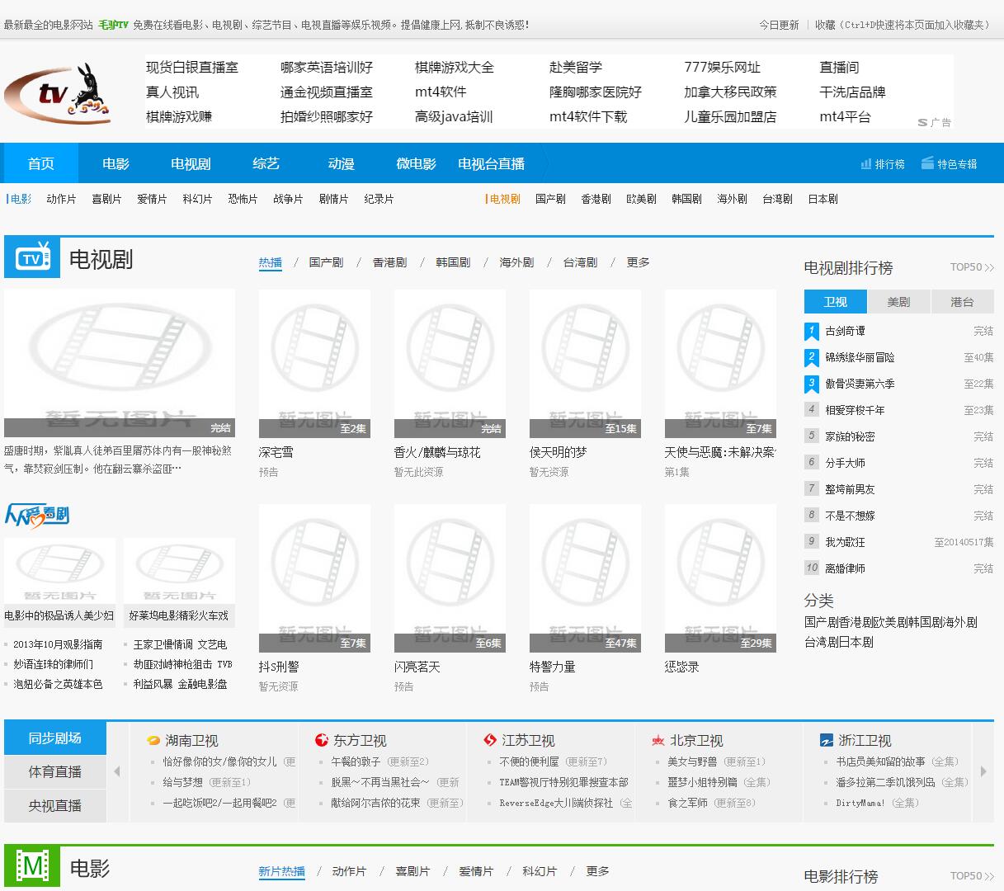
Task: Click the green M movie section icon
Action: (x=32, y=866)
